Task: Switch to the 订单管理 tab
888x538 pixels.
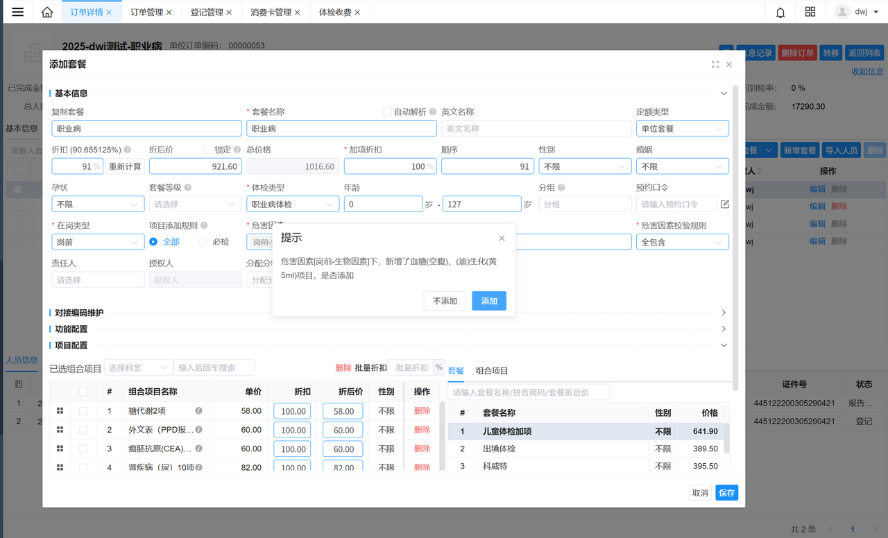Action: 146,12
